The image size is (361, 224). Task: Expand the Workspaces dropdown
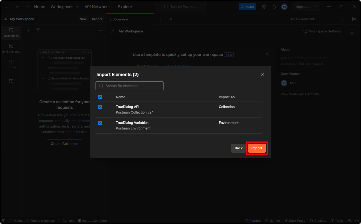point(65,7)
